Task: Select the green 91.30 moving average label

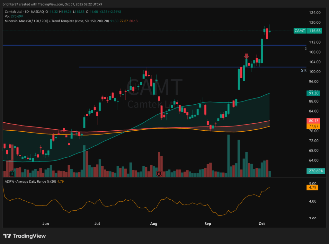Action: click(312, 93)
